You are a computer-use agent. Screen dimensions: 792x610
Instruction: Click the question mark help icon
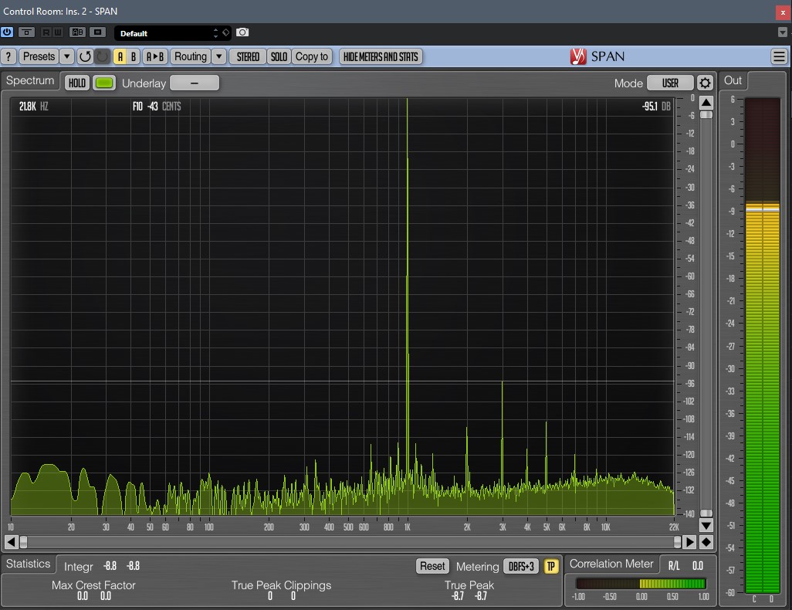[8, 56]
